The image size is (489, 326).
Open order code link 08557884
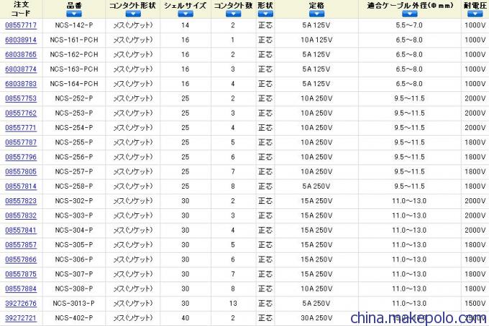click(21, 289)
